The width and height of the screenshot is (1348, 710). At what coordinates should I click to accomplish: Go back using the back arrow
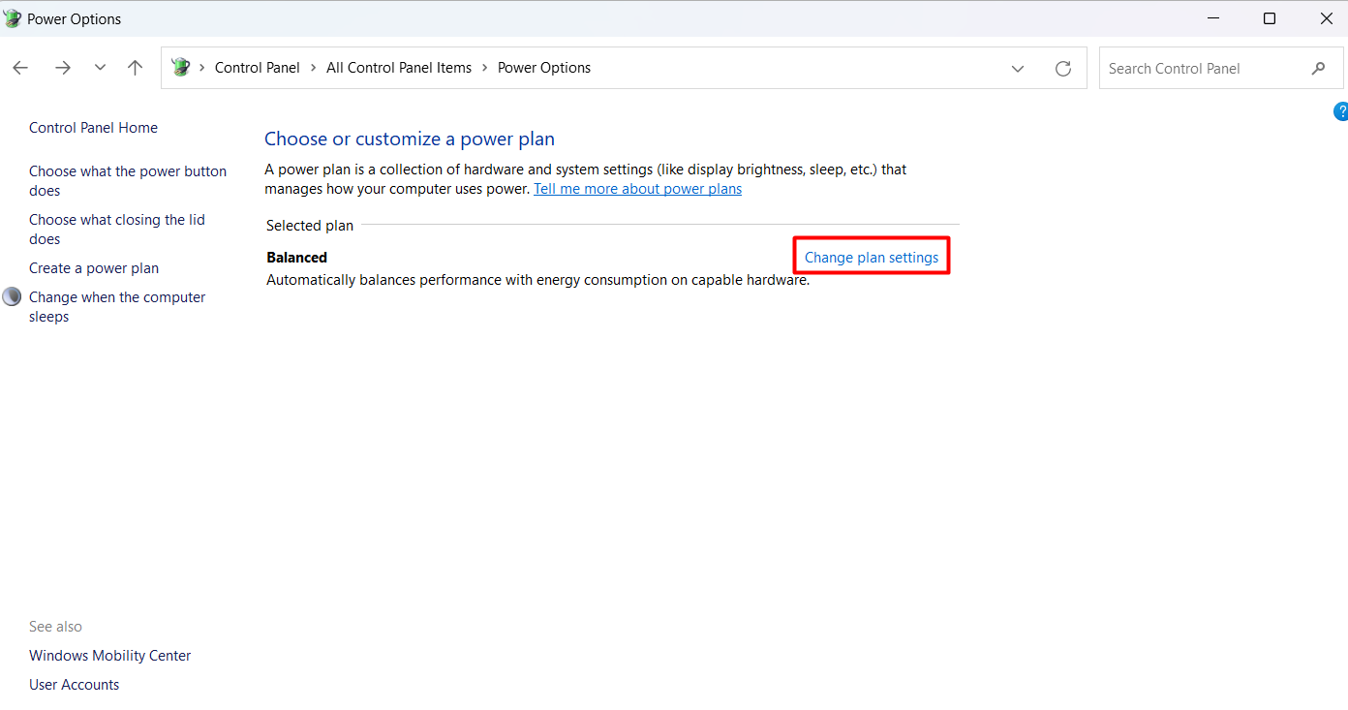coord(20,68)
